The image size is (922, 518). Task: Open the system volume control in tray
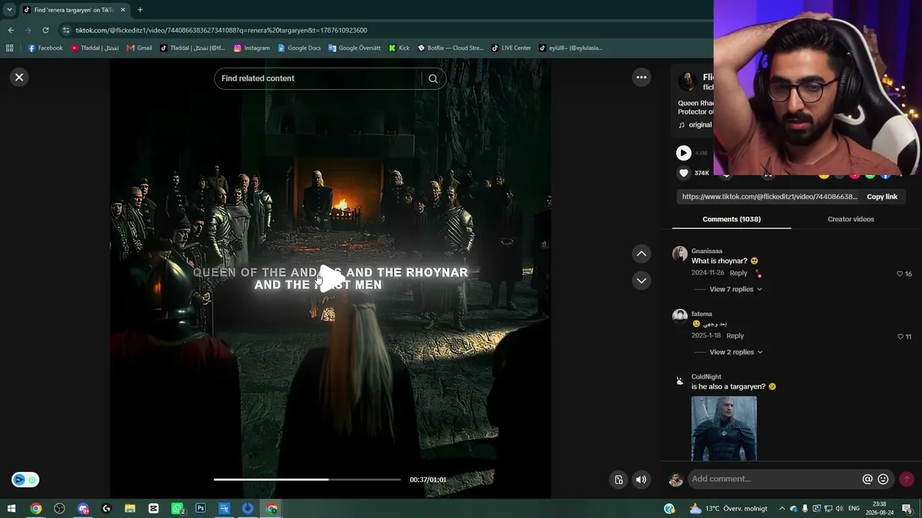point(840,509)
